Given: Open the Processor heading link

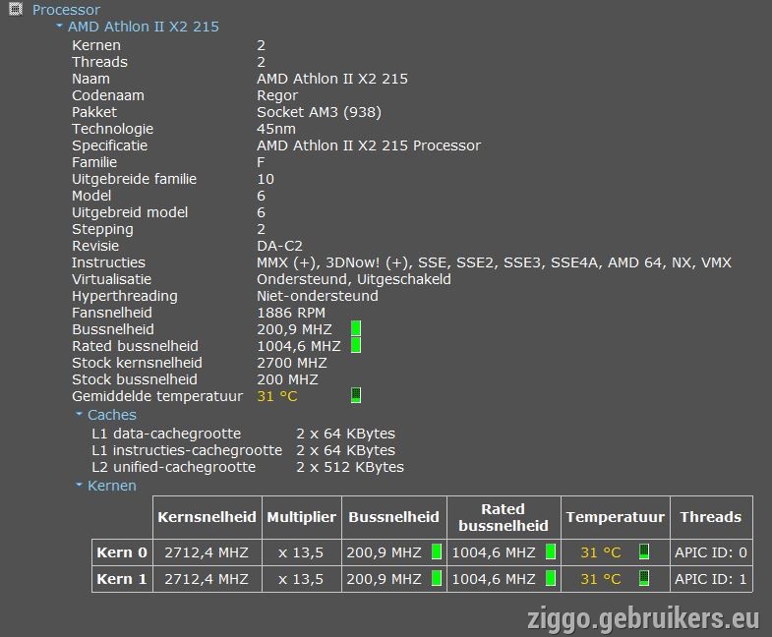Looking at the screenshot, I should 66,10.
